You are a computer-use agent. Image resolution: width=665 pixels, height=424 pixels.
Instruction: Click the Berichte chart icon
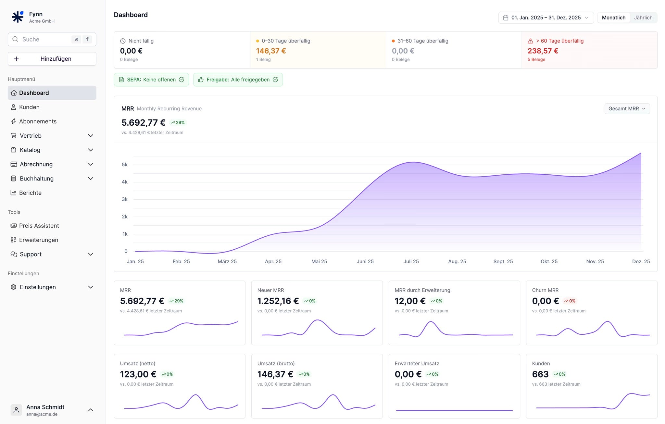(x=13, y=193)
